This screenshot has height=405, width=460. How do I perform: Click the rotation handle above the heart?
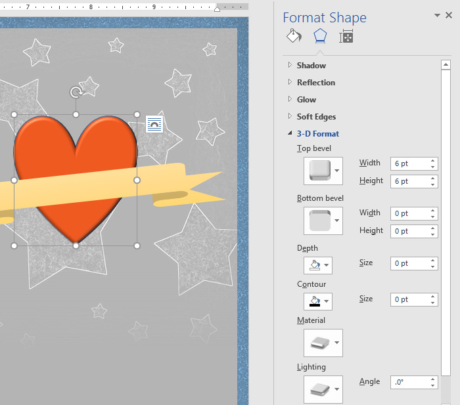coord(76,93)
